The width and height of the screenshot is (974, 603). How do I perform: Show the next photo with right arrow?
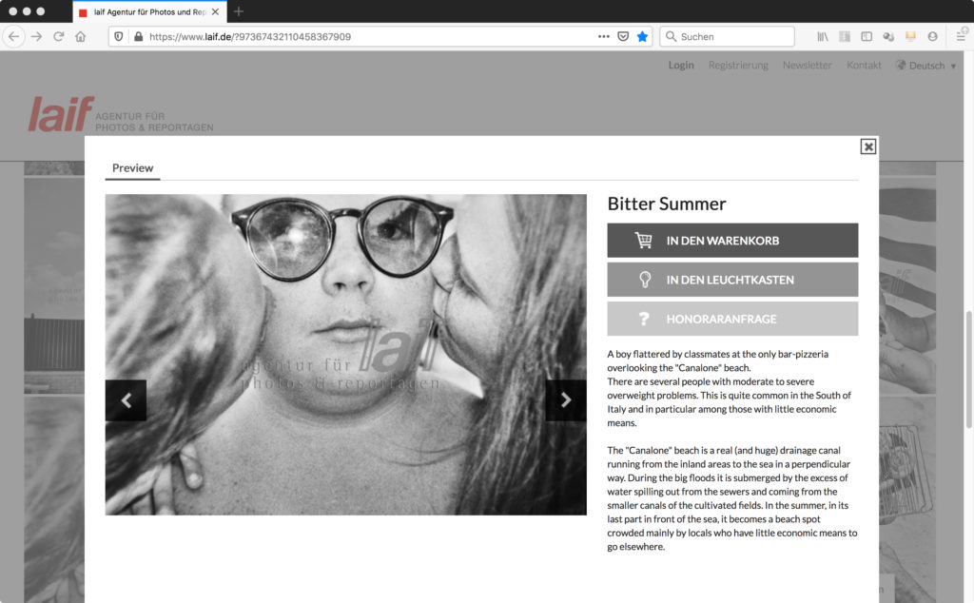pos(565,400)
